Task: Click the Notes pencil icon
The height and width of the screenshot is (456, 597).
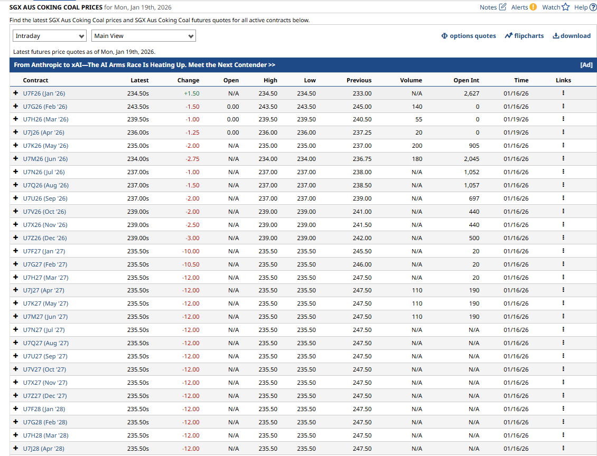Action: click(502, 7)
